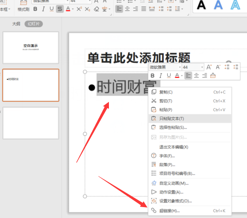Click Italic in the floating mini toolbar
This screenshot has width=247, height=218.
tap(160, 76)
